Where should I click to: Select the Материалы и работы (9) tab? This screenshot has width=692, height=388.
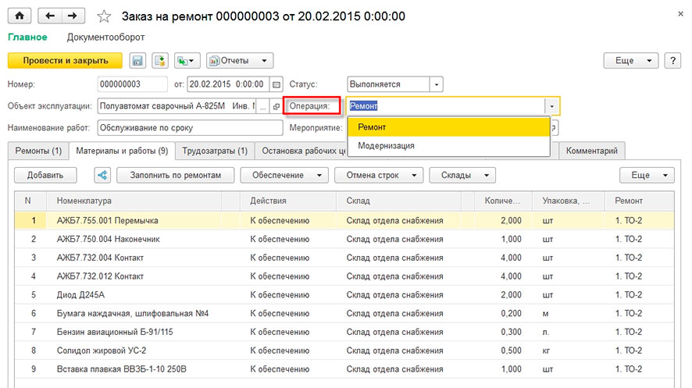pyautogui.click(x=122, y=151)
